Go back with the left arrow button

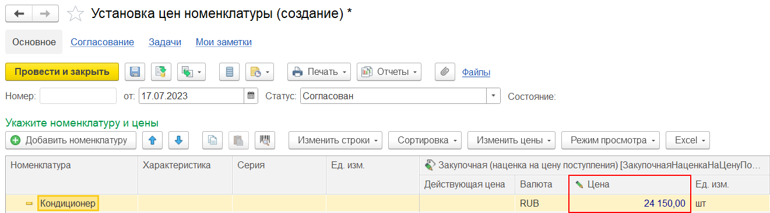[18, 13]
